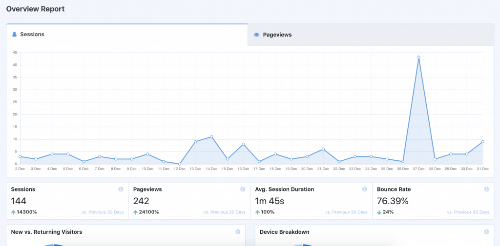Select the 21 Dec data point
The width and height of the screenshot is (500, 246).
[323, 149]
